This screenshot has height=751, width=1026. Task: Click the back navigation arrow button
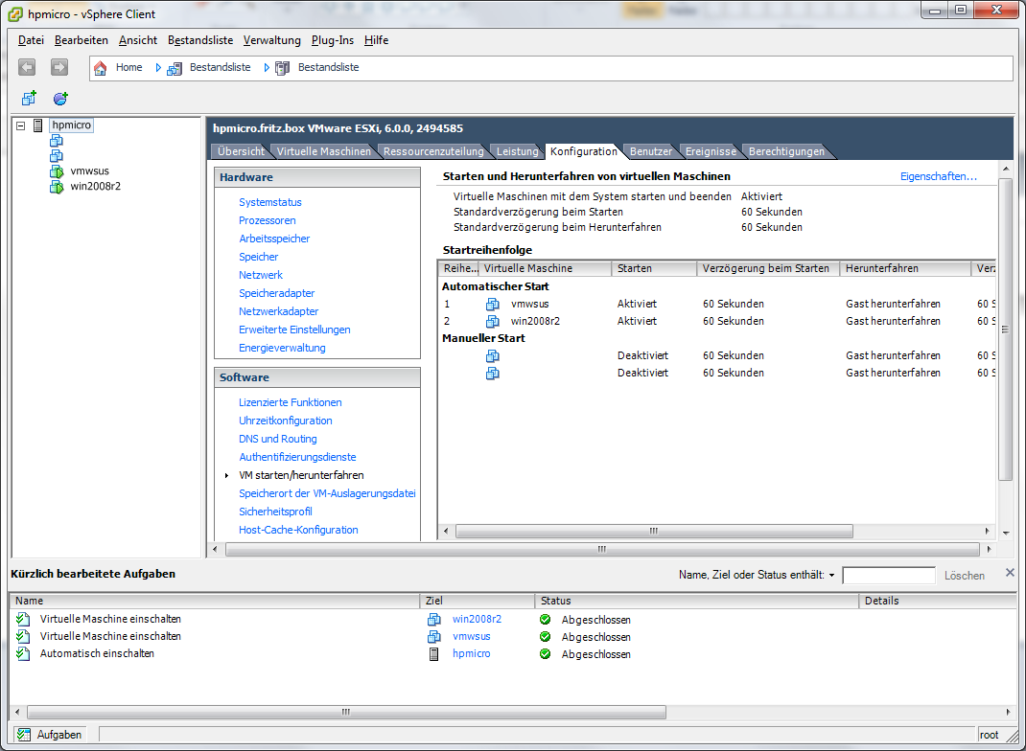tap(27, 67)
